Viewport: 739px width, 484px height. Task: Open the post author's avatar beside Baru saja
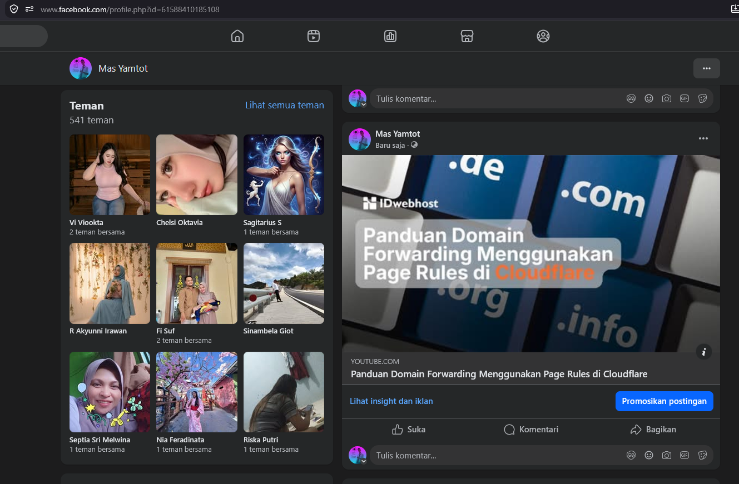click(360, 139)
